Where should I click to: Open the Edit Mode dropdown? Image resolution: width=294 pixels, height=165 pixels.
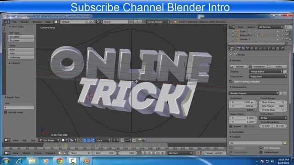(49, 140)
